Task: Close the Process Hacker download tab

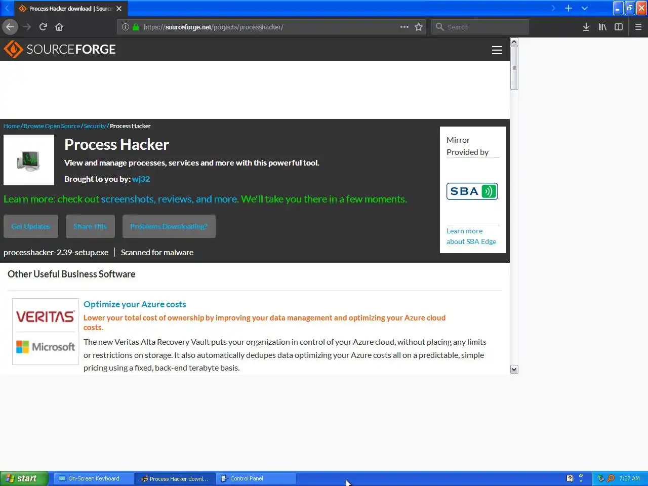Action: coord(119,9)
